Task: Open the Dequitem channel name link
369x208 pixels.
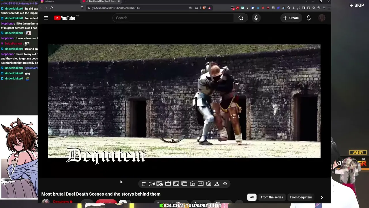Action: point(61,202)
